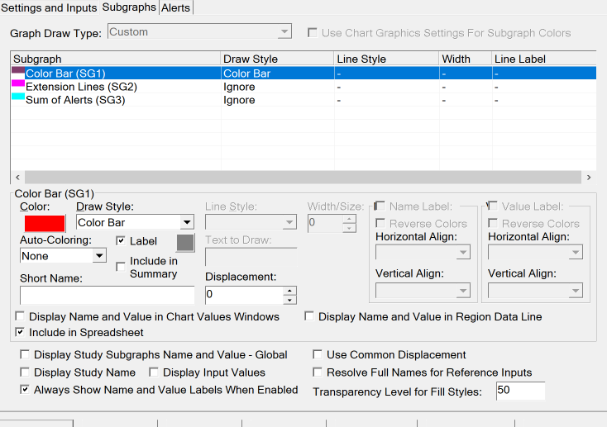Decrease Displacement with down spinner arrow
Image resolution: width=607 pixels, height=427 pixels.
click(289, 299)
